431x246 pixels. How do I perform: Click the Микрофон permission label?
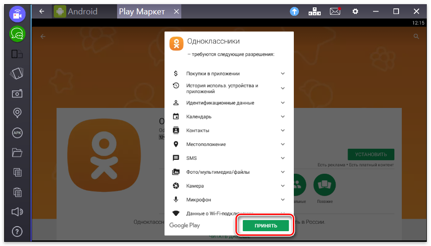tap(198, 200)
